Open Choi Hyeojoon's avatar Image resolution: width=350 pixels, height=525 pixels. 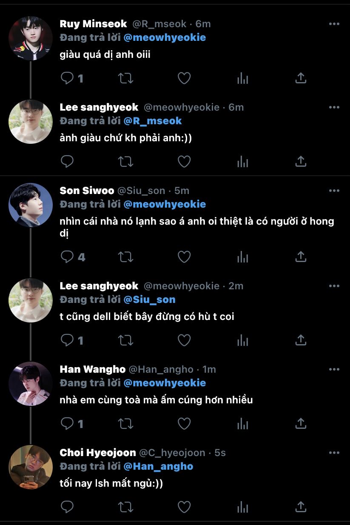31,467
